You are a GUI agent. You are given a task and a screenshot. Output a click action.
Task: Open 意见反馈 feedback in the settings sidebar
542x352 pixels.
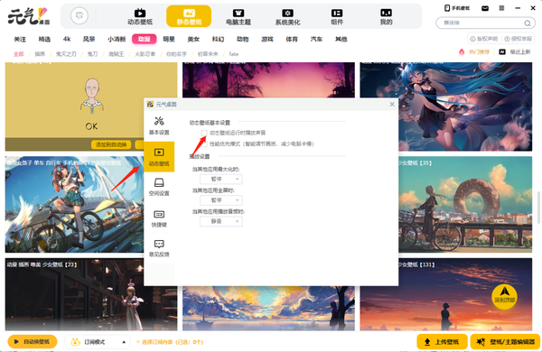tap(159, 248)
